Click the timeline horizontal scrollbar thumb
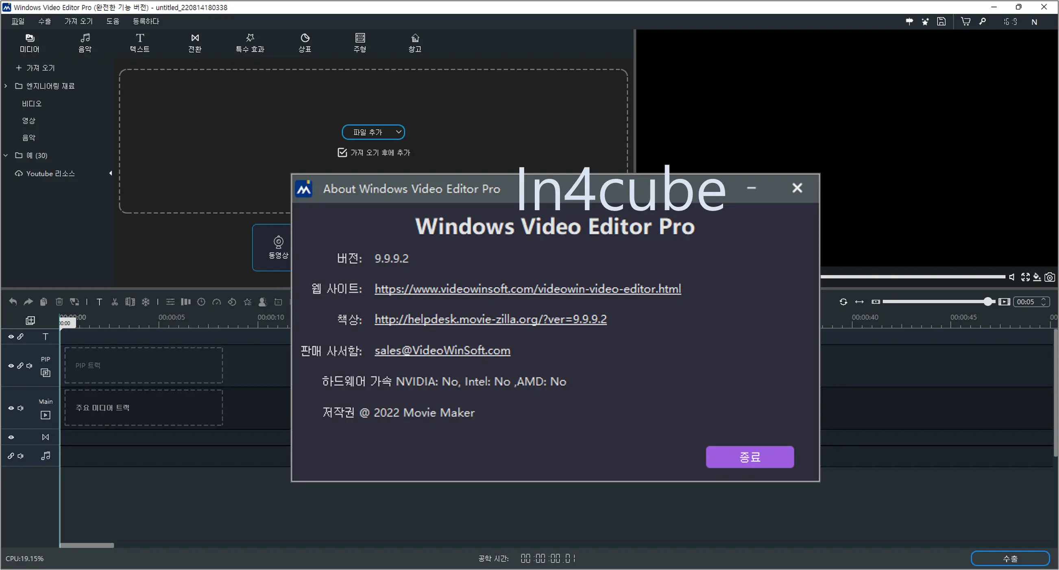Image resolution: width=1059 pixels, height=570 pixels. pyautogui.click(x=86, y=546)
